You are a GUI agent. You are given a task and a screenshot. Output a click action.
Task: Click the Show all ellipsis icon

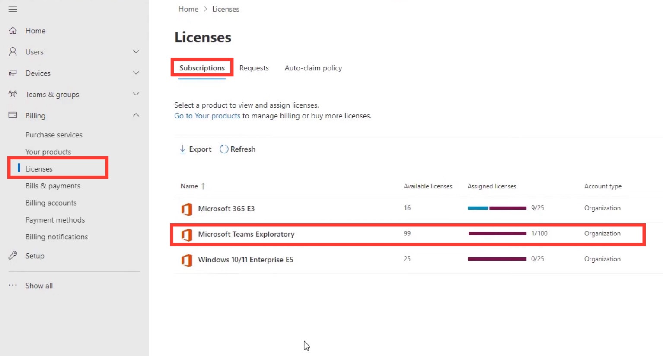point(13,285)
